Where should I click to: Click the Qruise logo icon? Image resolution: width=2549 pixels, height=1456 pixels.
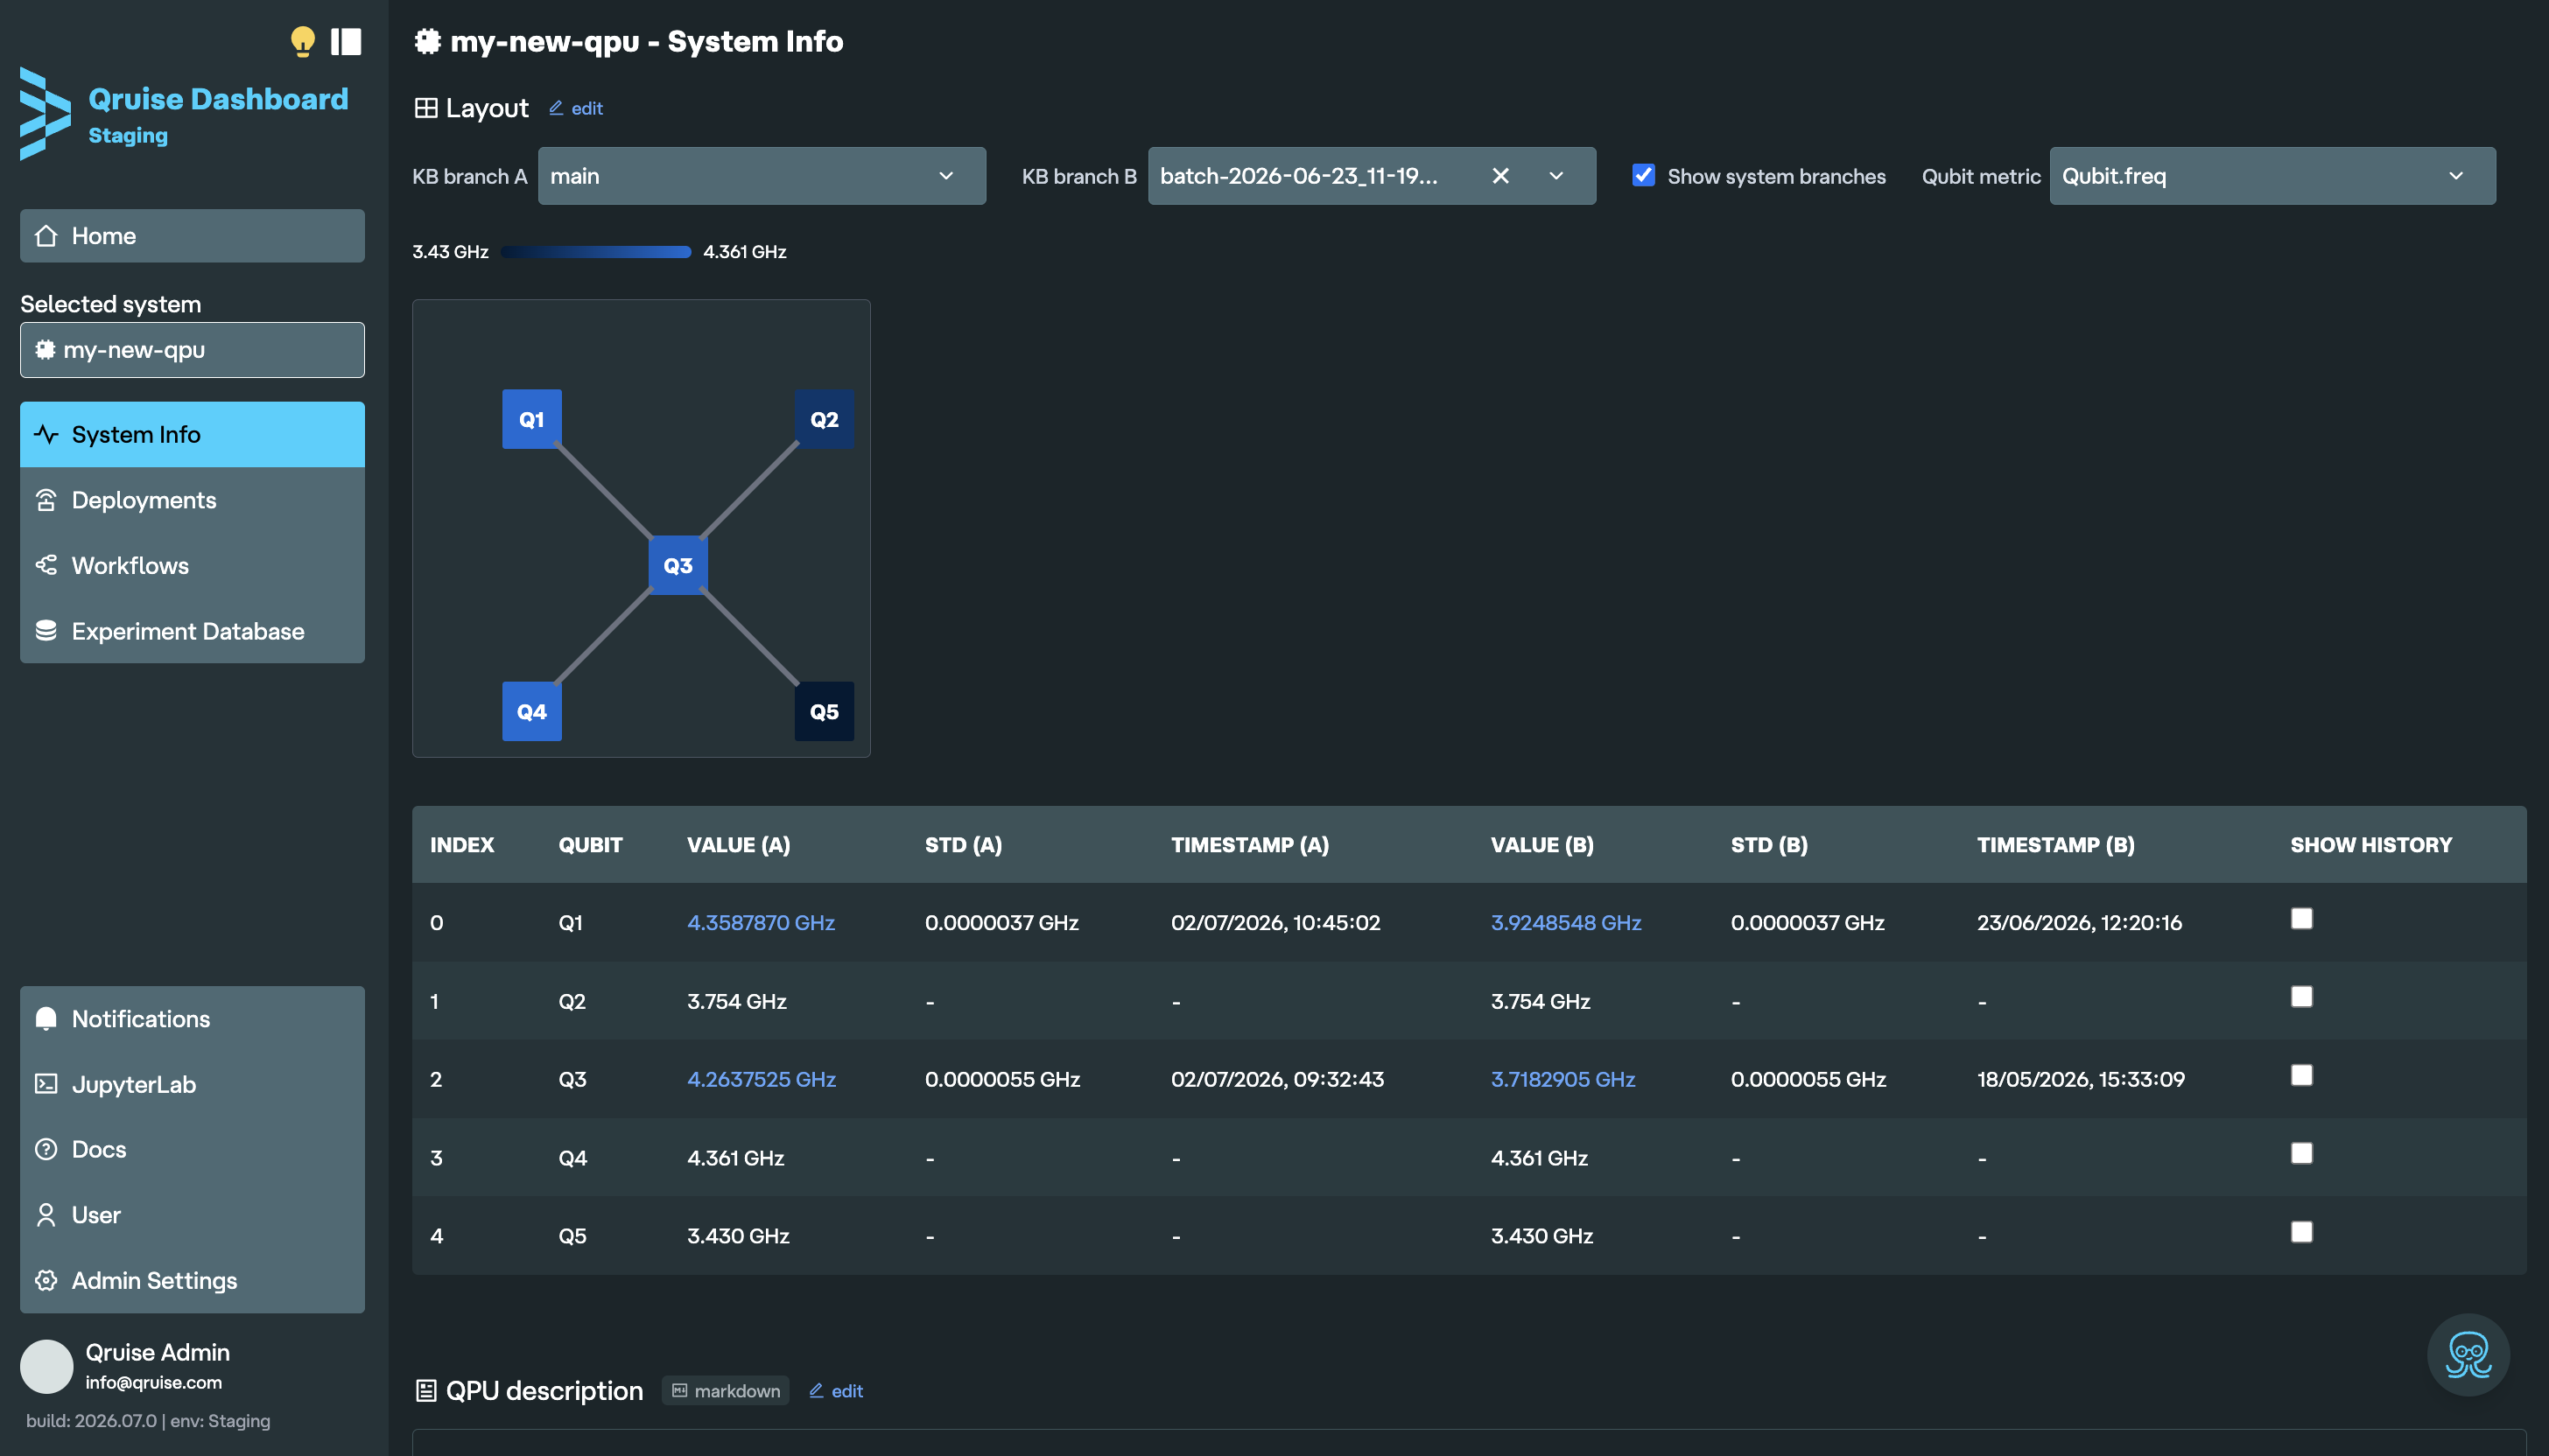coord(45,113)
